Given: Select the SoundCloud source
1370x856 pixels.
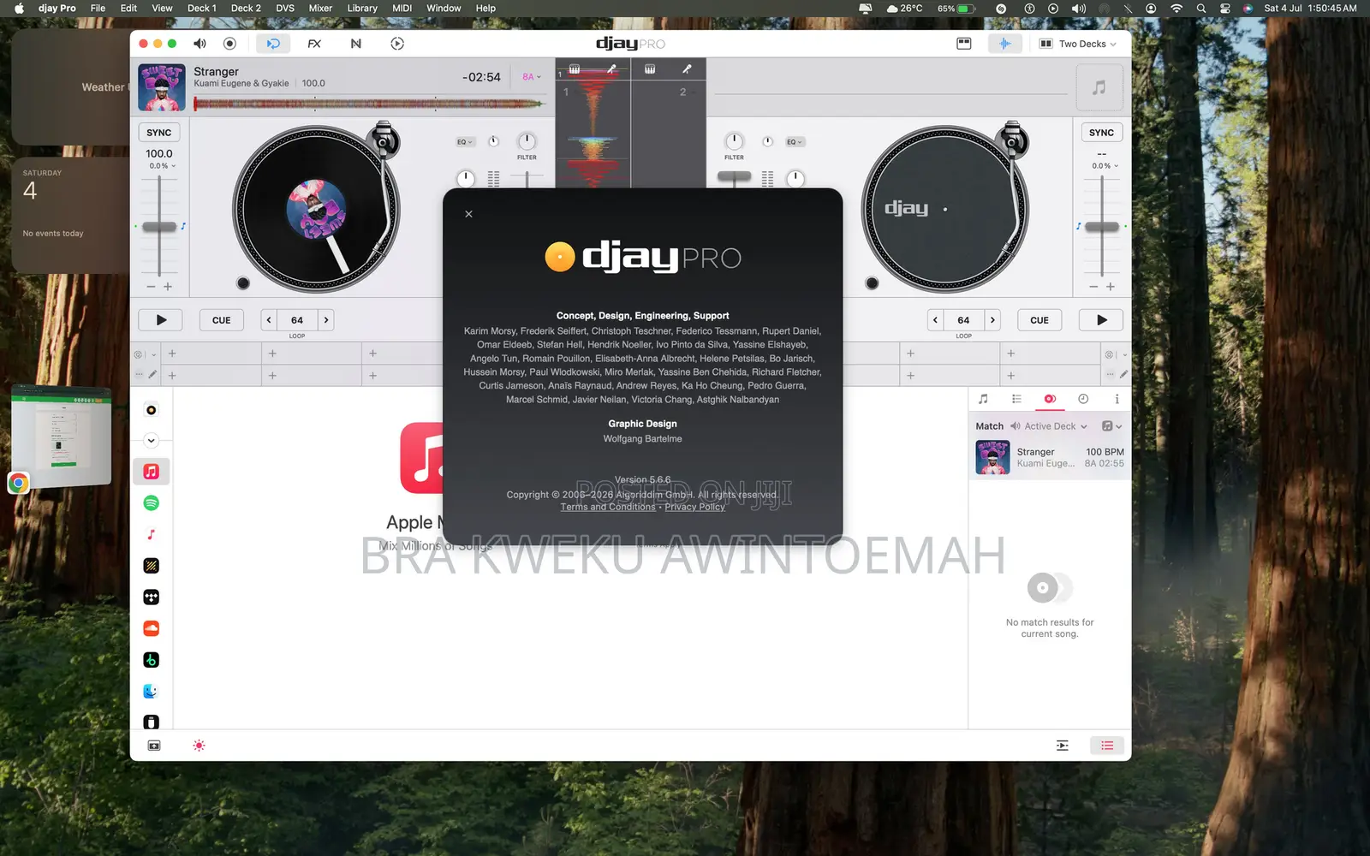Looking at the screenshot, I should (152, 628).
